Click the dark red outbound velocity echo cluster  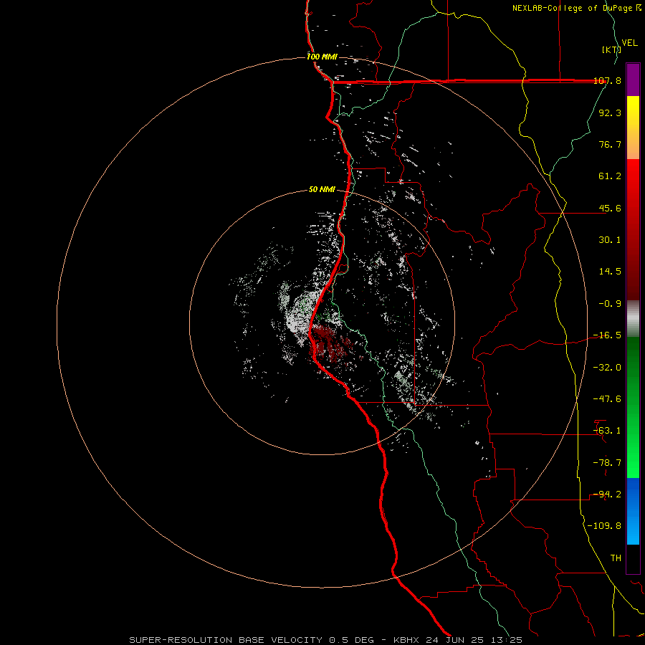pos(329,343)
